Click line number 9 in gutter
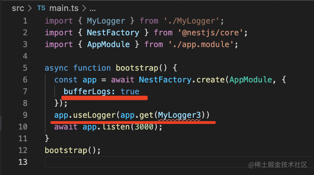Image resolution: width=314 pixels, height=175 pixels. (25, 115)
